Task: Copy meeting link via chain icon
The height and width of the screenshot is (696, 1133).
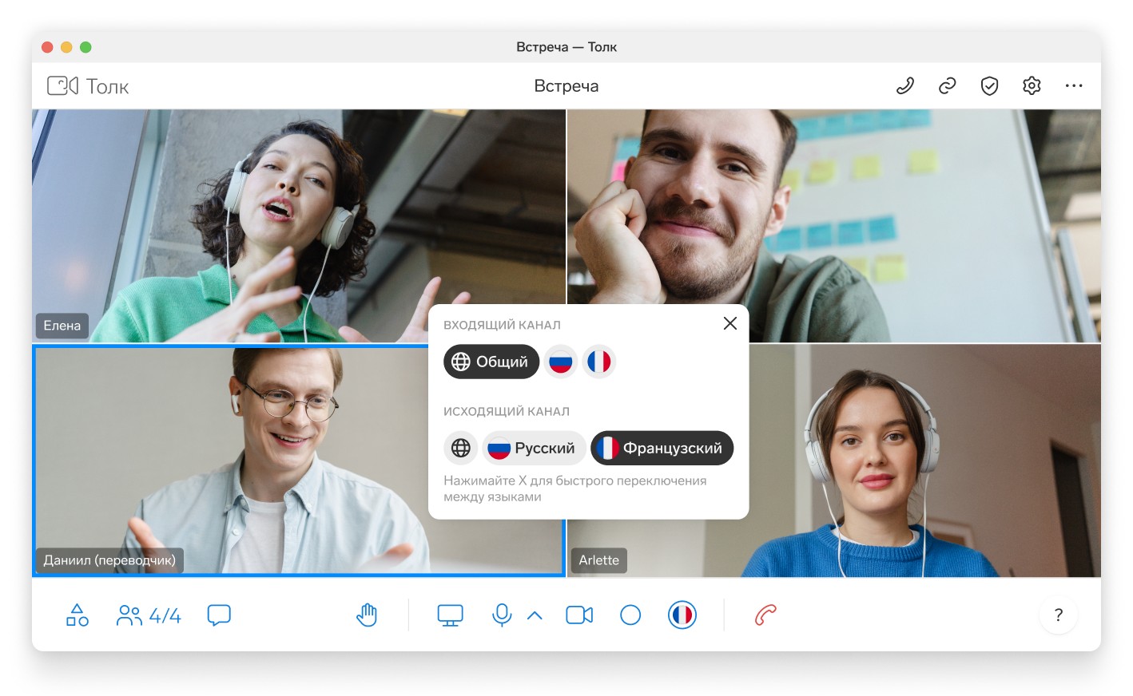Action: (948, 85)
